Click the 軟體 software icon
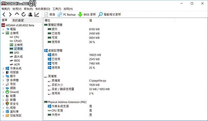Image resolution: width=208 pixels, height=121 pixels. click(x=7, y=100)
